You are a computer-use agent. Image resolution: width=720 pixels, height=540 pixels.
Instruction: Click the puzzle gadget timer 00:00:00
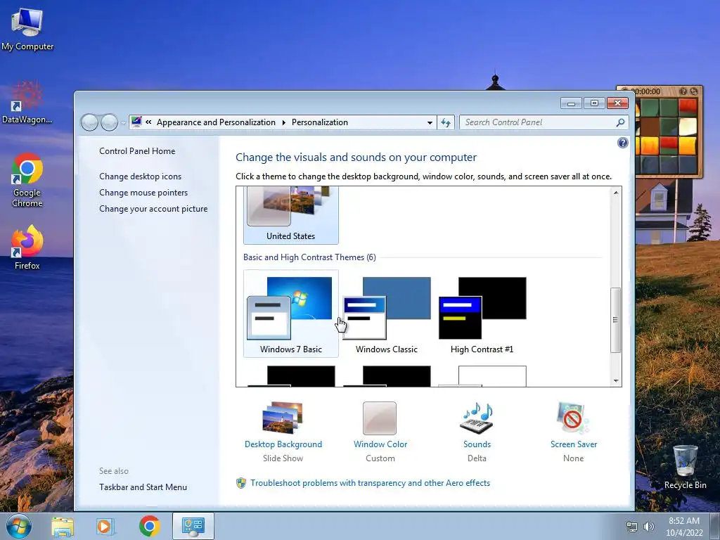pos(645,91)
